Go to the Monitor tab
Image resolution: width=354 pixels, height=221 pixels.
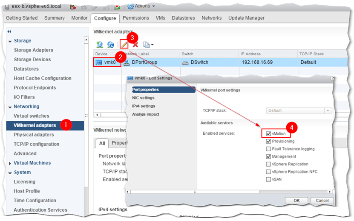coord(79,18)
